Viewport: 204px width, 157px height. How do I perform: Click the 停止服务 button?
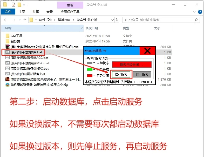pos(142,74)
